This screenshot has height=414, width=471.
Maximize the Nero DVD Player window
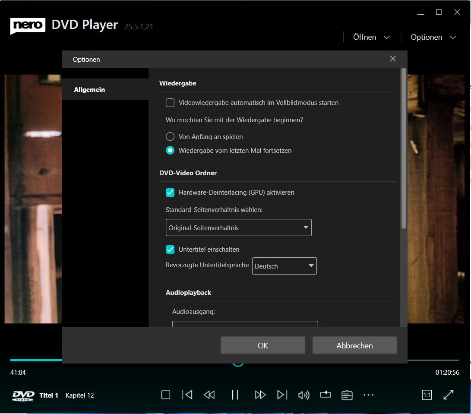439,12
